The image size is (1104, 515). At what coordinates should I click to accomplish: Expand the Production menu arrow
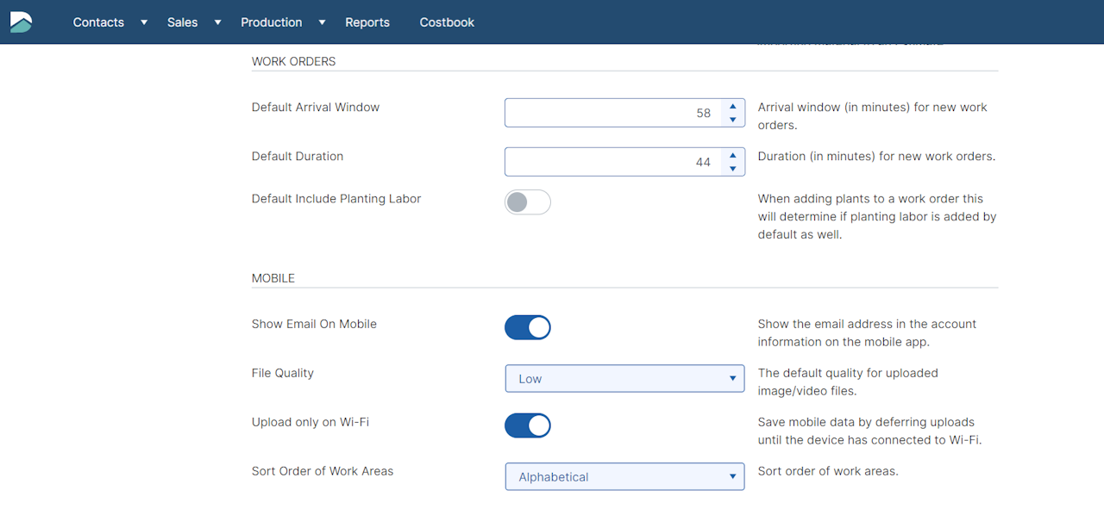point(322,22)
